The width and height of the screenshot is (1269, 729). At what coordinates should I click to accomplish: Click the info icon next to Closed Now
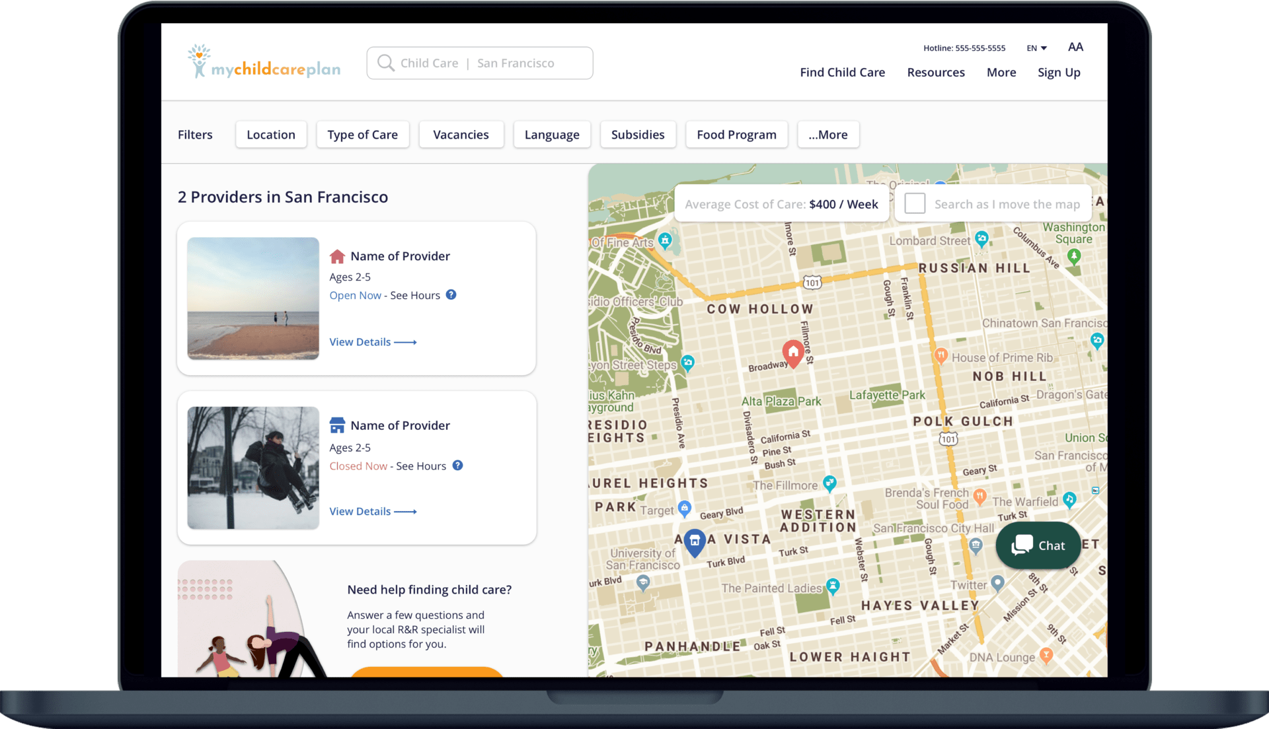459,465
